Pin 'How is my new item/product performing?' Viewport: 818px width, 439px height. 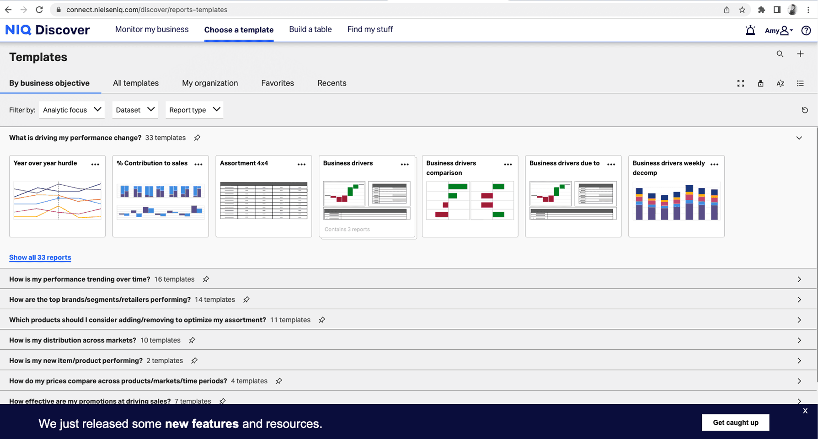(194, 361)
